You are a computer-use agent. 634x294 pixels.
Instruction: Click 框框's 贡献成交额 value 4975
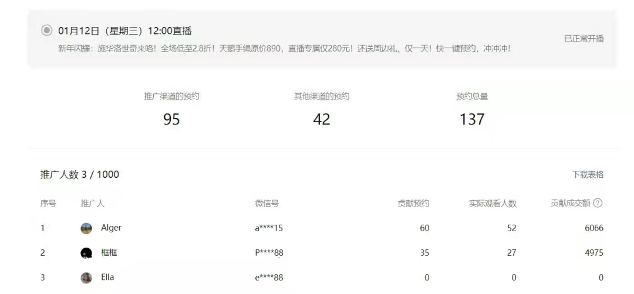(x=594, y=253)
